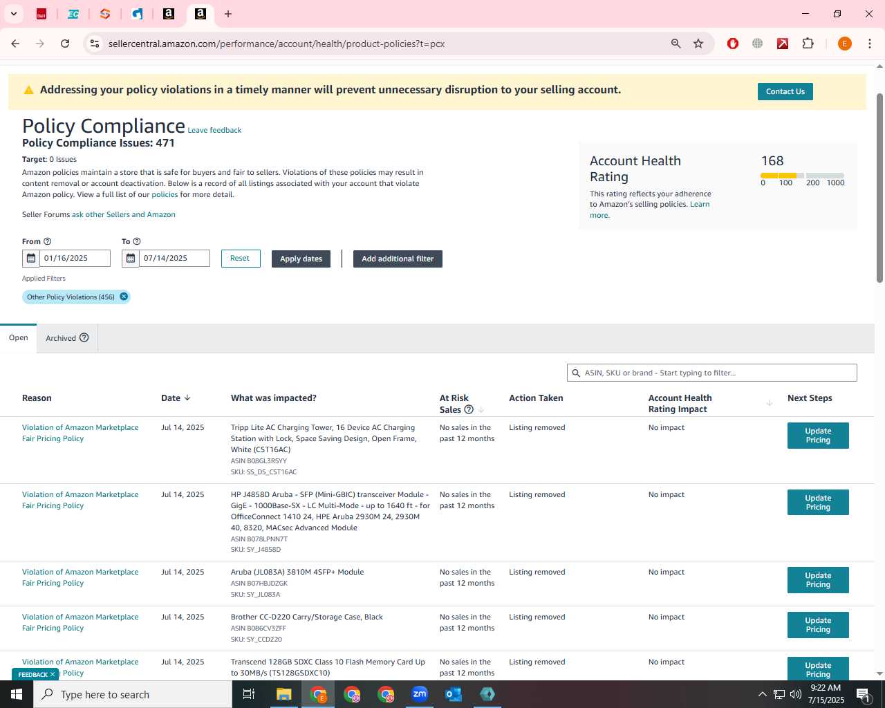Image resolution: width=885 pixels, height=708 pixels.
Task: Open Outlook from taskbar
Action: click(454, 694)
